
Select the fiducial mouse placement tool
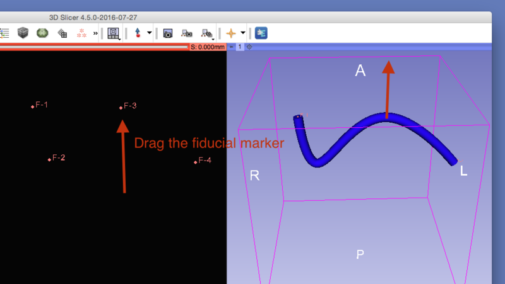[137, 33]
